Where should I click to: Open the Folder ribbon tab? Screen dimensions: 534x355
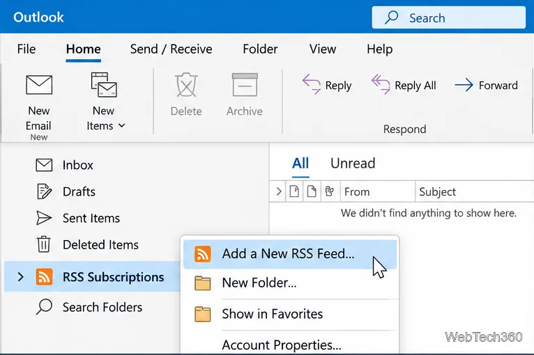[260, 49]
